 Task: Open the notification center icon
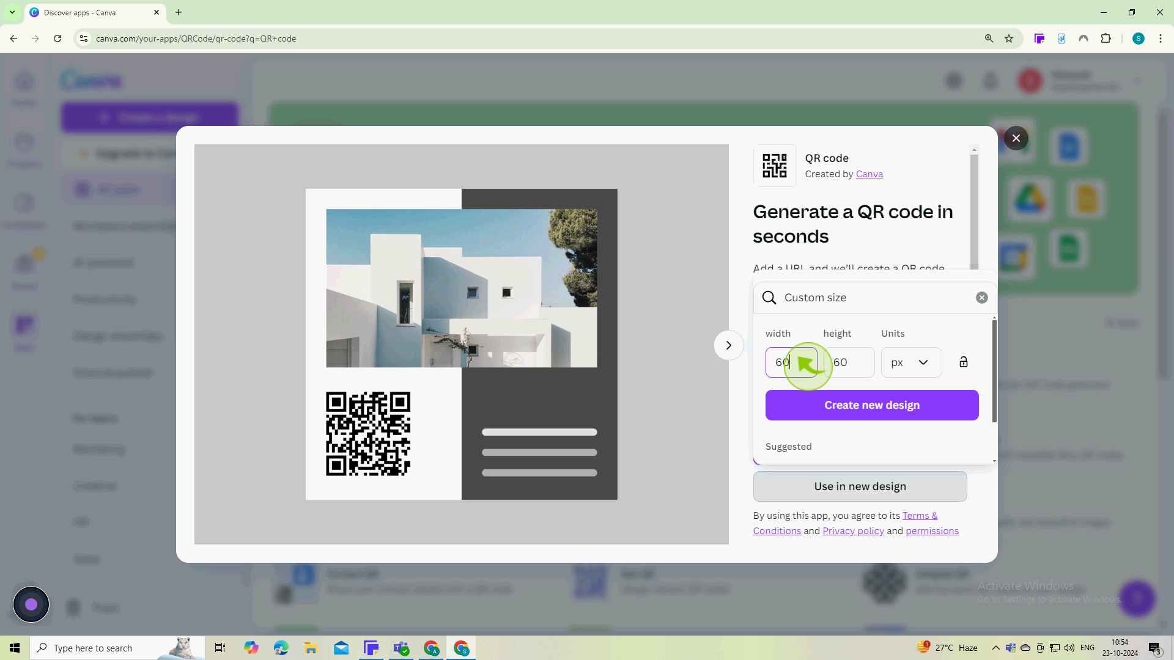1154,648
